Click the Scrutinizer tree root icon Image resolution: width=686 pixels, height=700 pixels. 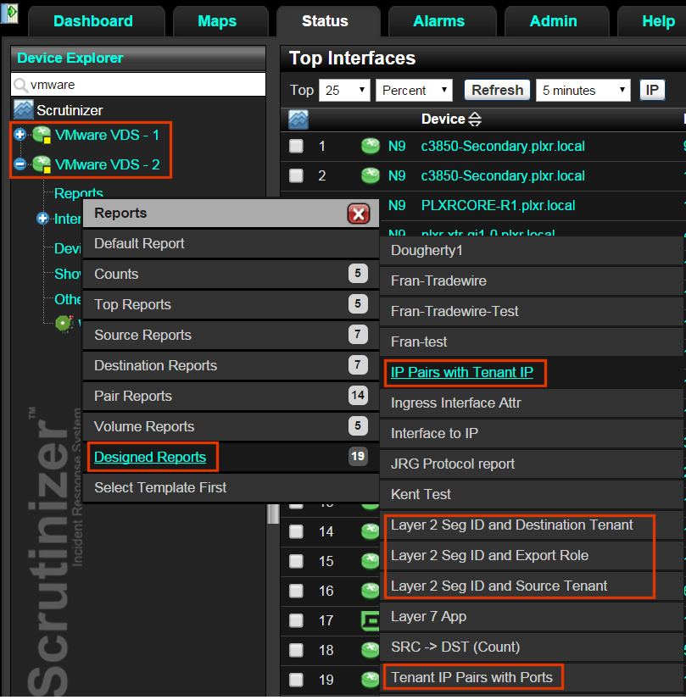click(x=23, y=110)
